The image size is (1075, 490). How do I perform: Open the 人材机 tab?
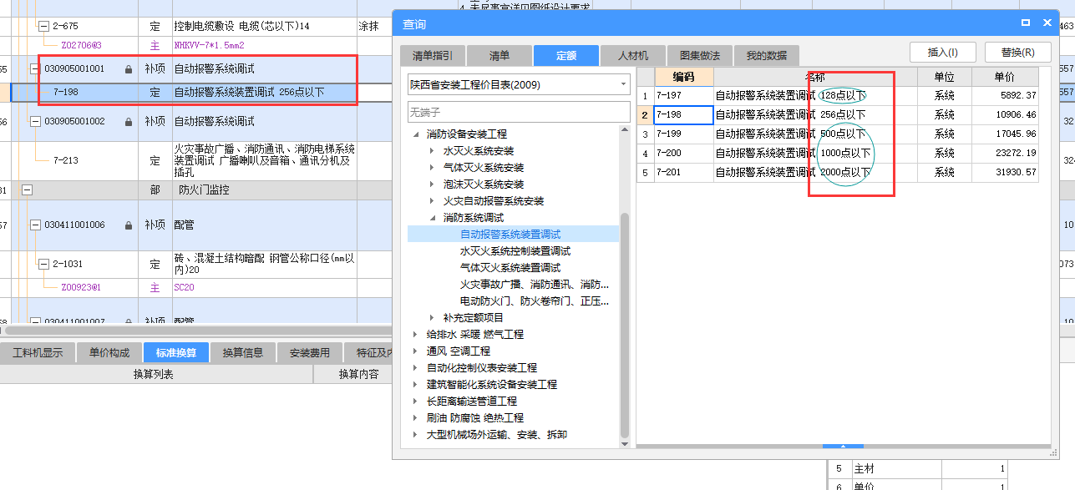pos(633,56)
